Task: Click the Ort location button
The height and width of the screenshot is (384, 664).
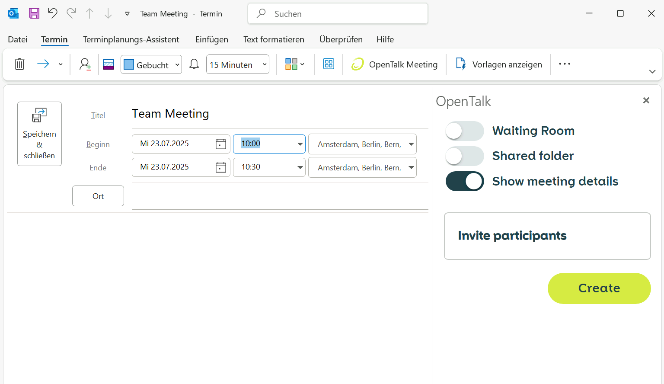Action: pyautogui.click(x=98, y=196)
